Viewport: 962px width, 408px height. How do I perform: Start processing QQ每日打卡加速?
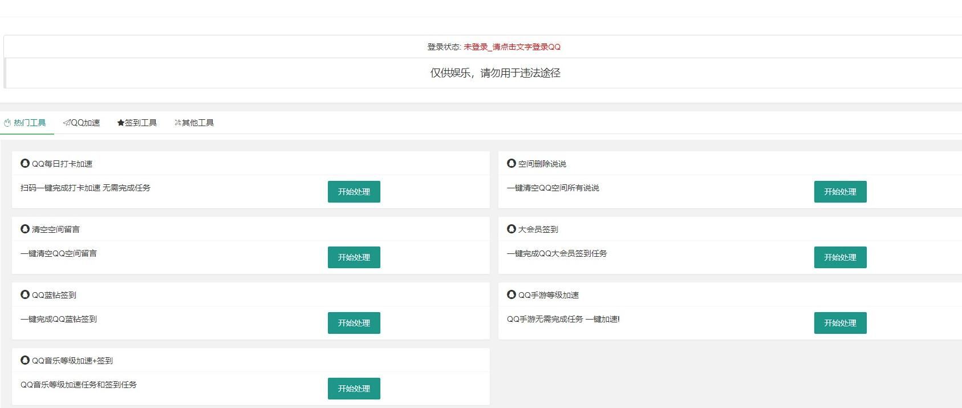click(x=354, y=192)
